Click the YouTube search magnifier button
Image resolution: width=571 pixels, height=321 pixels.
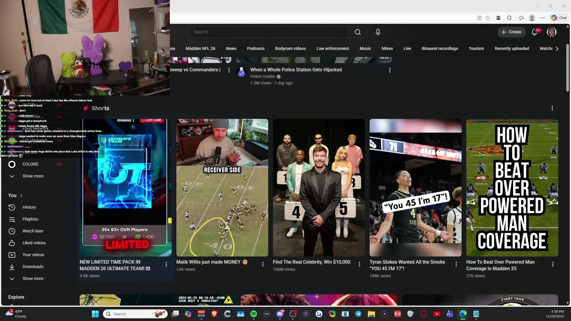click(x=358, y=32)
